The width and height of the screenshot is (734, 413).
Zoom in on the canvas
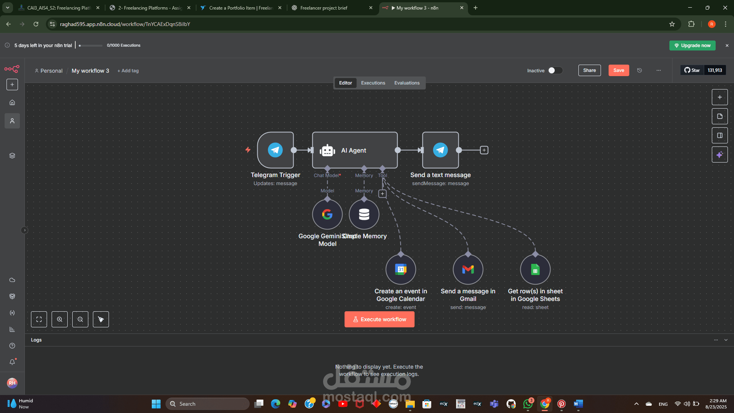coord(60,319)
